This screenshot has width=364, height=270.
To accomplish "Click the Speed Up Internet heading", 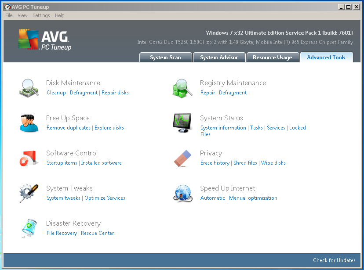I will (228, 188).
